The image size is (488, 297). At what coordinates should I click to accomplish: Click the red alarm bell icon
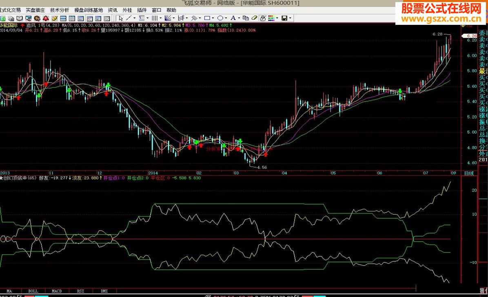point(46,18)
